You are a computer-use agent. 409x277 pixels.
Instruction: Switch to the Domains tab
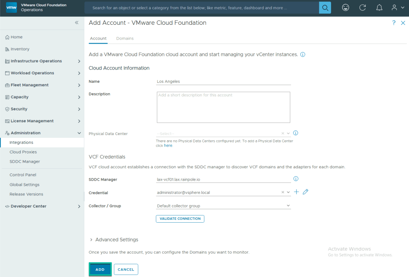click(125, 38)
